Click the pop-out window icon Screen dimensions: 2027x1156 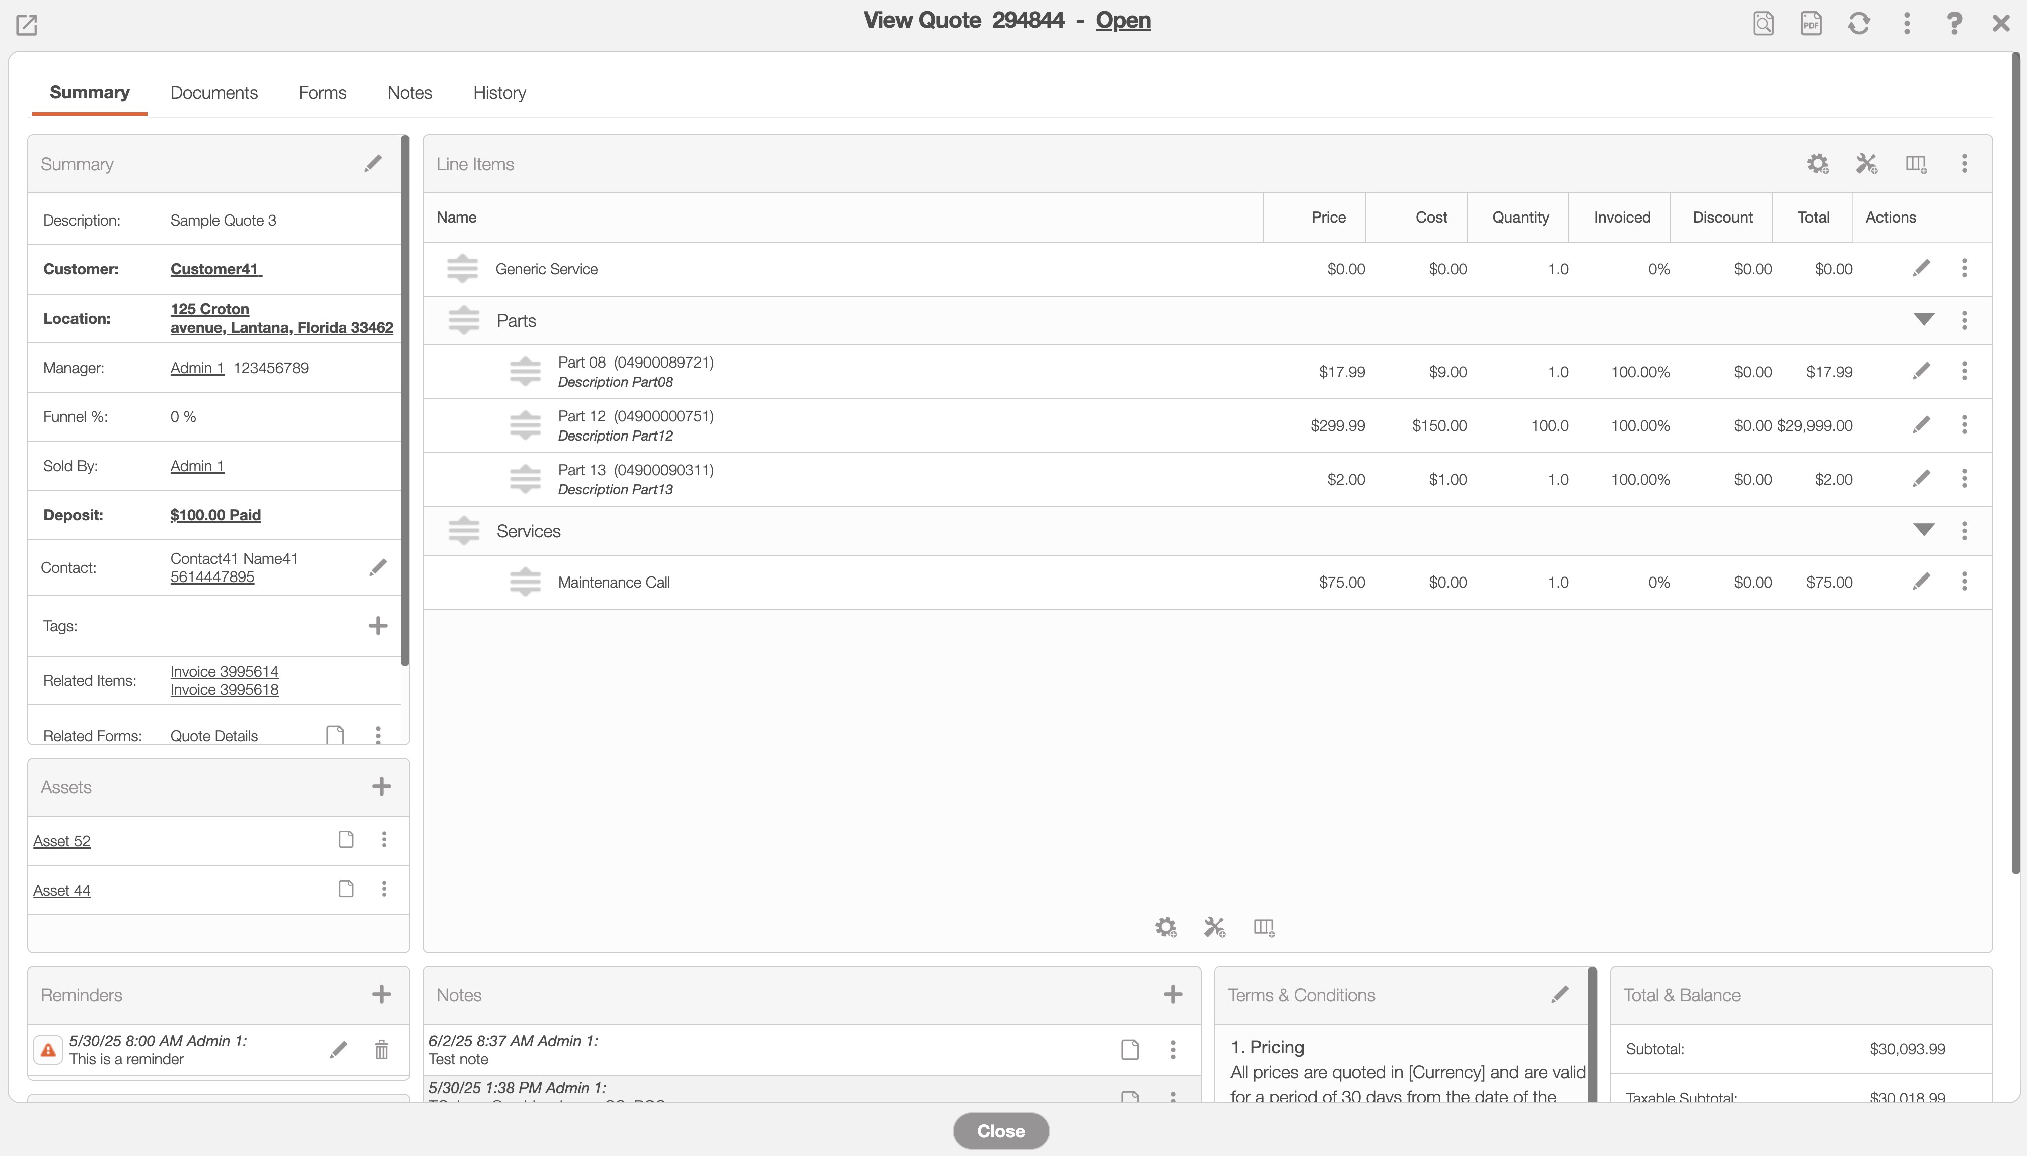[26, 25]
